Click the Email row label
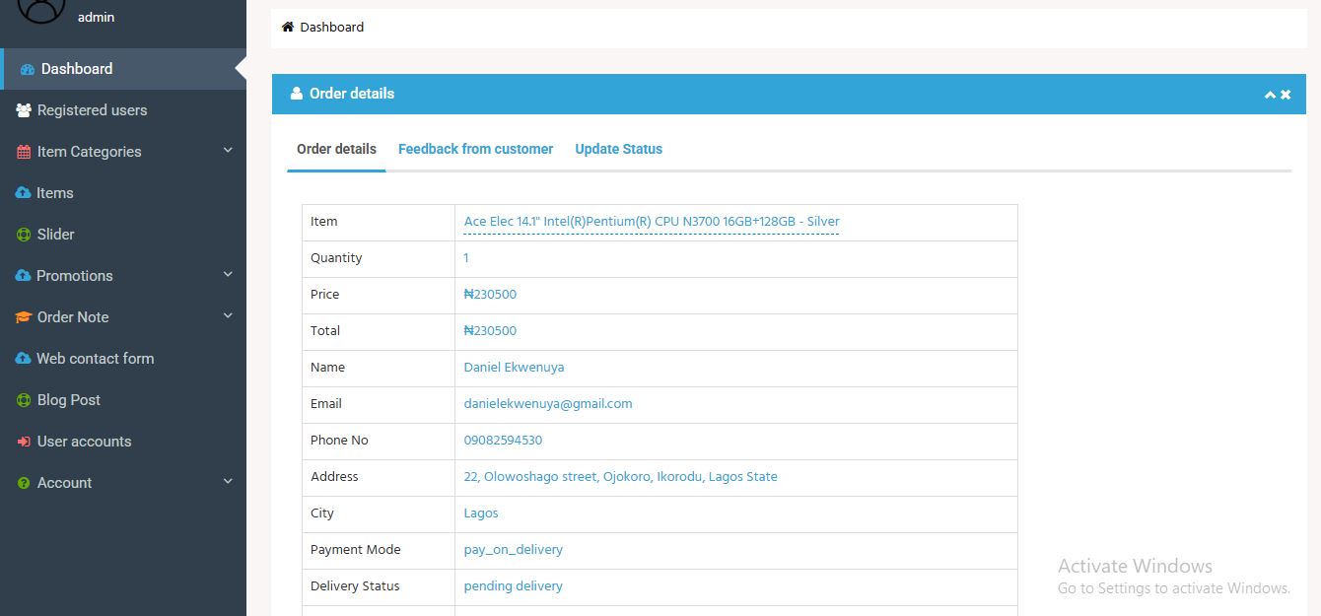This screenshot has height=616, width=1321. (326, 404)
